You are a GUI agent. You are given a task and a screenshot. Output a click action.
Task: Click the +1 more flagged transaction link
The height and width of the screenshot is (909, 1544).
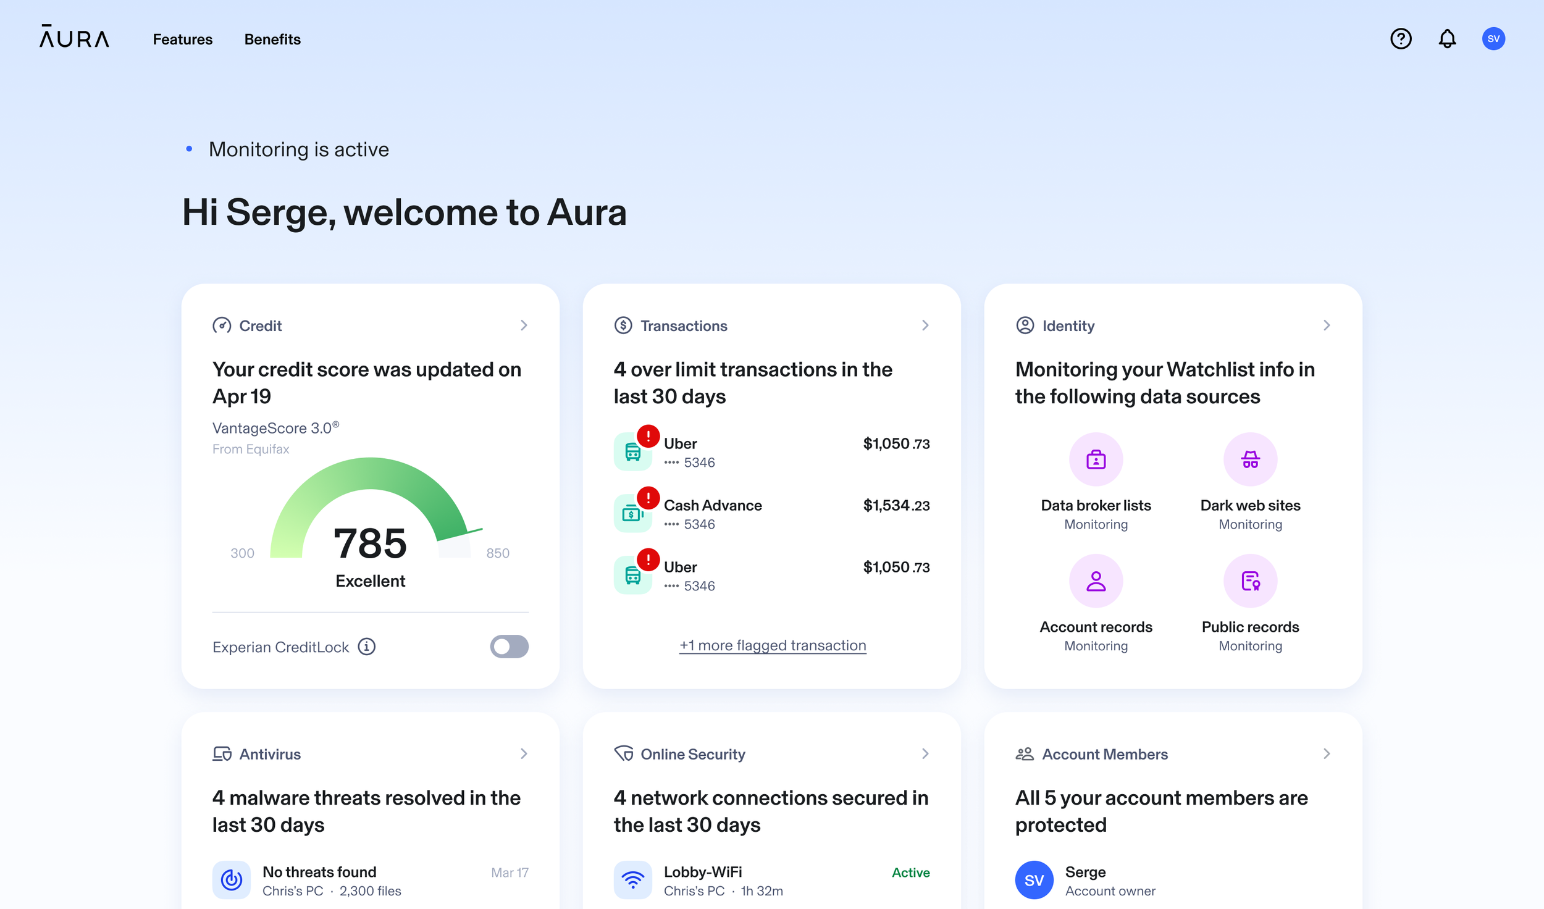(x=773, y=645)
